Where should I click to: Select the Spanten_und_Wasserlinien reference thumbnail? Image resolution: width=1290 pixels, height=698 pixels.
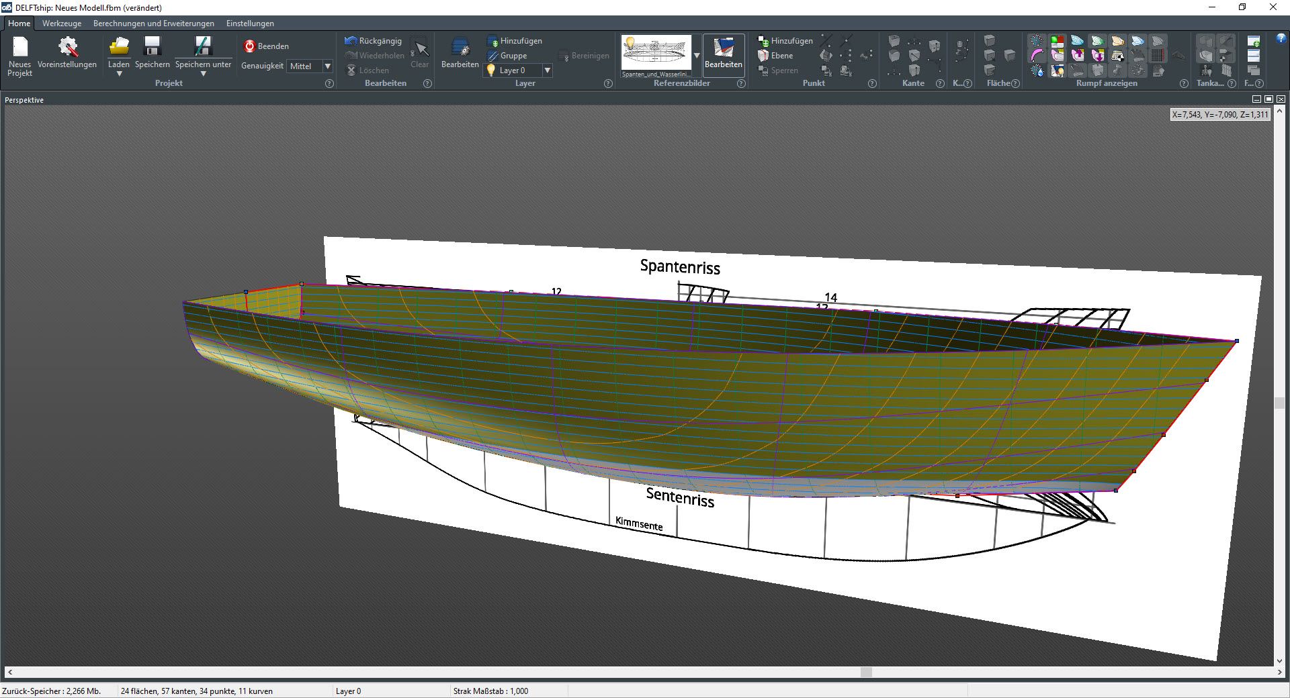point(656,55)
